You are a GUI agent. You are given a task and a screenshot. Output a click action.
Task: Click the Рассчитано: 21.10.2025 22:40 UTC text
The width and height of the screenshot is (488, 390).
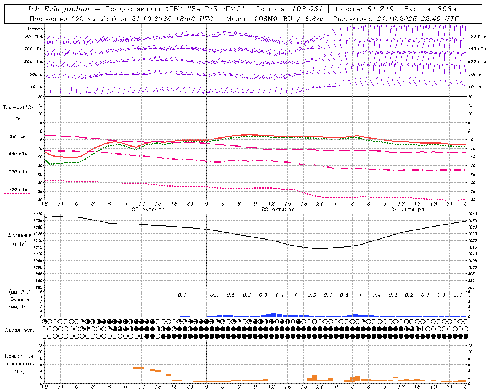396,19
